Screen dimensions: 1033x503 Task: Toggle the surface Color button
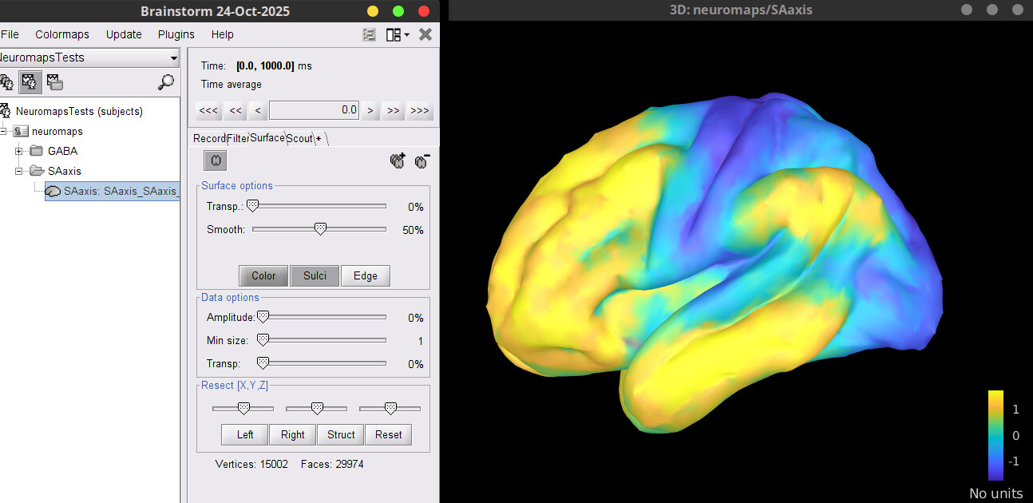tap(263, 275)
